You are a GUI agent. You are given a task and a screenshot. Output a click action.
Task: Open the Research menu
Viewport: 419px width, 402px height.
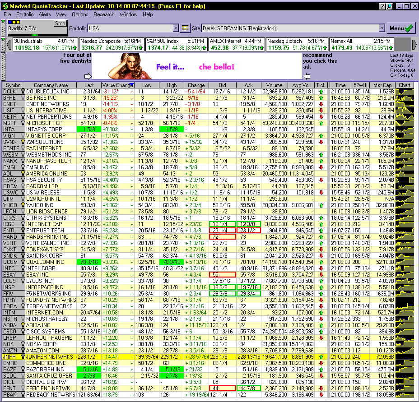(x=104, y=14)
